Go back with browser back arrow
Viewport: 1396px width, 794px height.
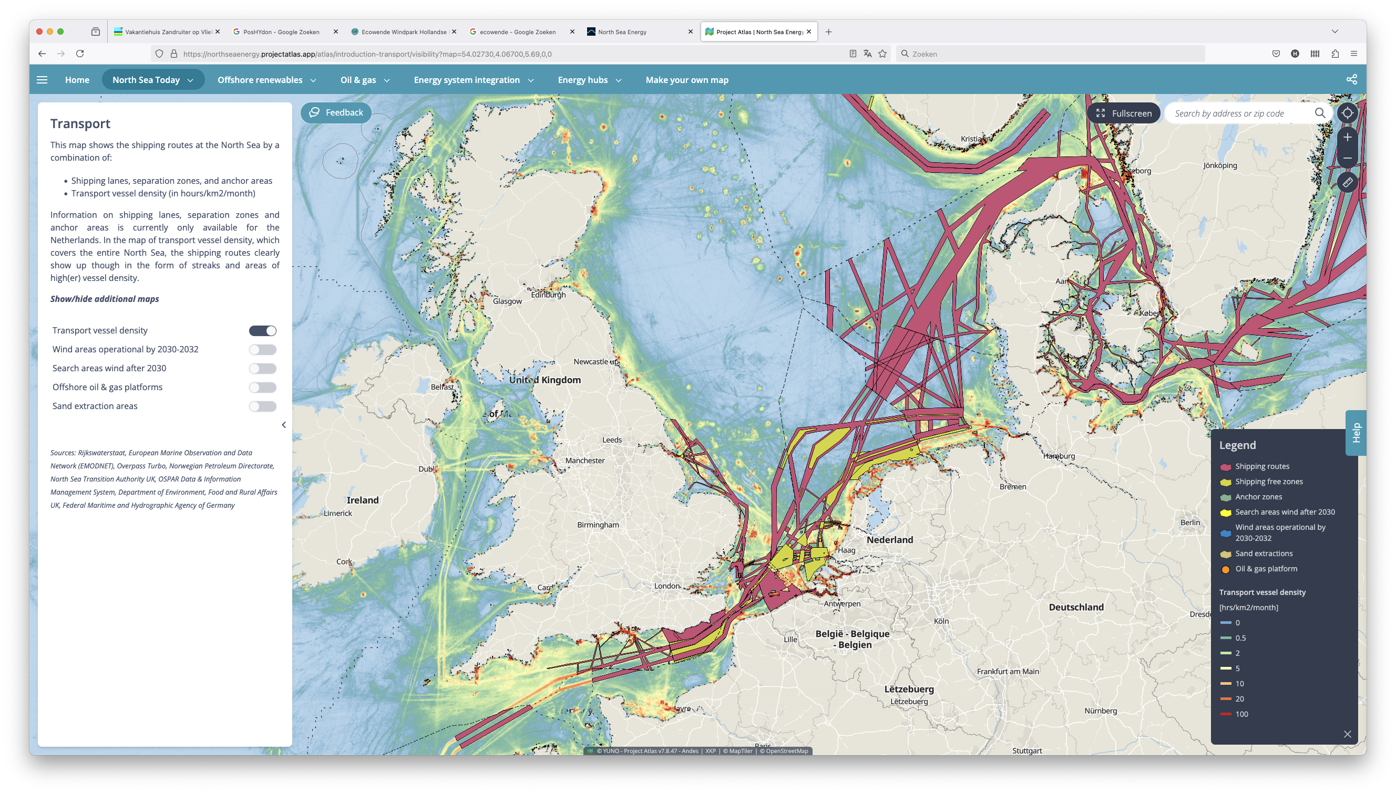click(x=42, y=54)
